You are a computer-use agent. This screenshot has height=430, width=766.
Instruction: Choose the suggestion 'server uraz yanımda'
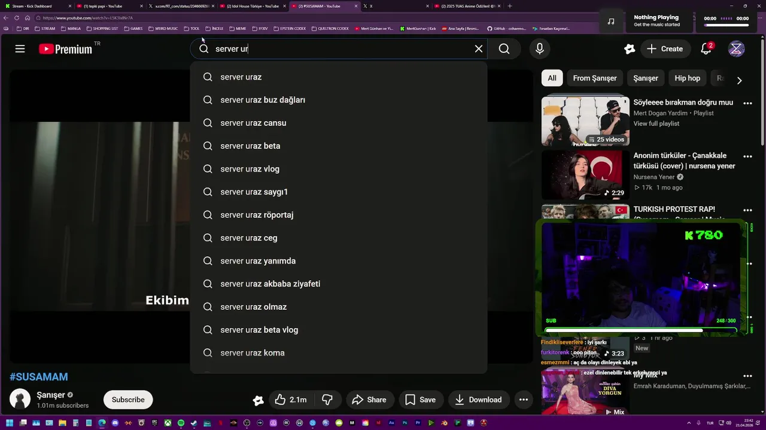[339, 261]
